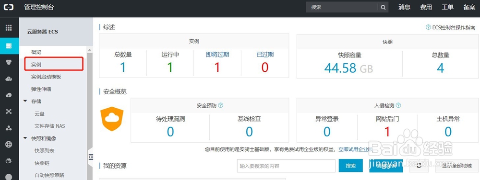The width and height of the screenshot is (480, 180).
Task: Click the blue 搜索 button
Action: [x=351, y=166]
